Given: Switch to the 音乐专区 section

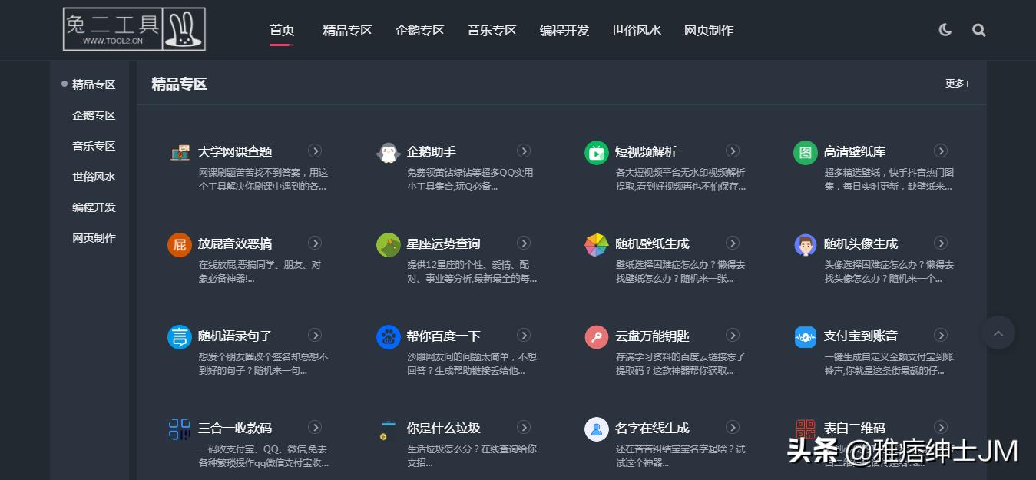Looking at the screenshot, I should coord(492,30).
